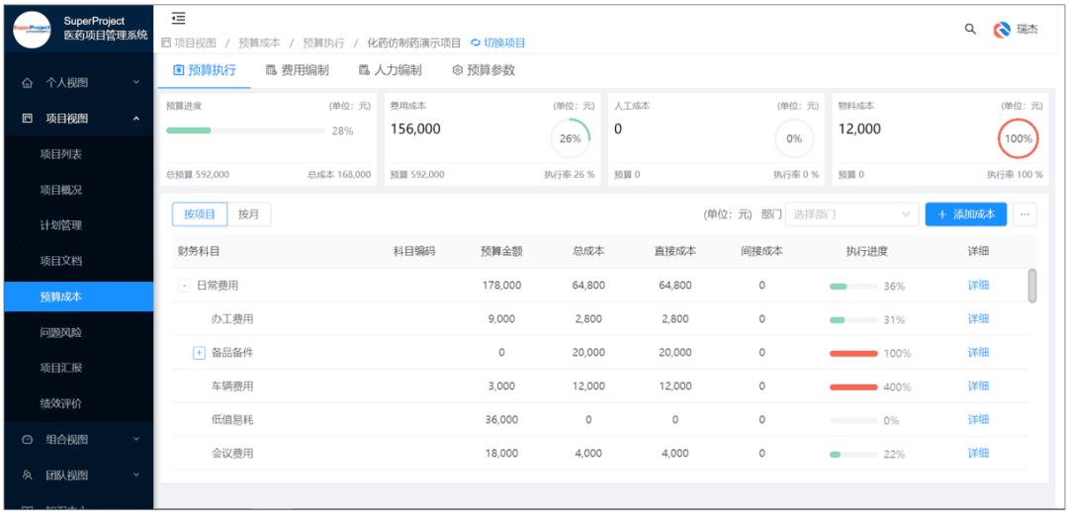Click the 178,000 budget cell for 日常费用
Screen dimensions: 1068x511
pyautogui.click(x=501, y=285)
